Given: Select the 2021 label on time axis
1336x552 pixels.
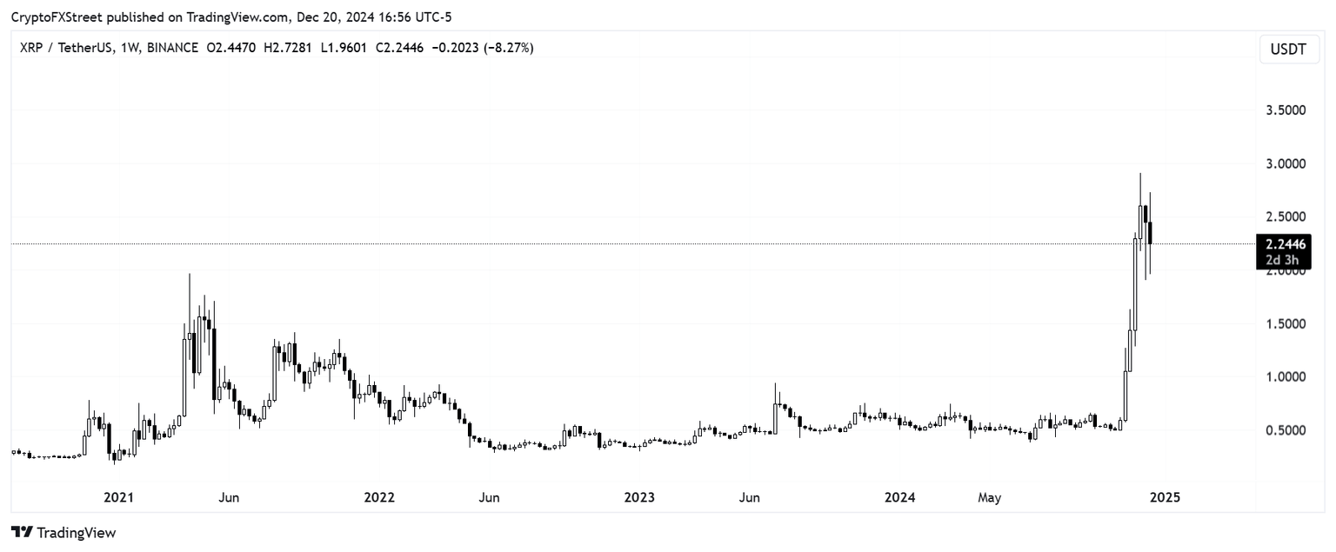Looking at the screenshot, I should pos(118,497).
